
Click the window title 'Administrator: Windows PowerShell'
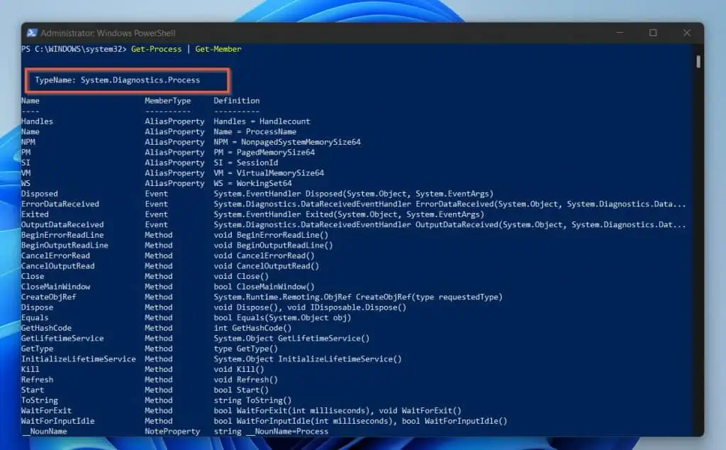(108, 33)
